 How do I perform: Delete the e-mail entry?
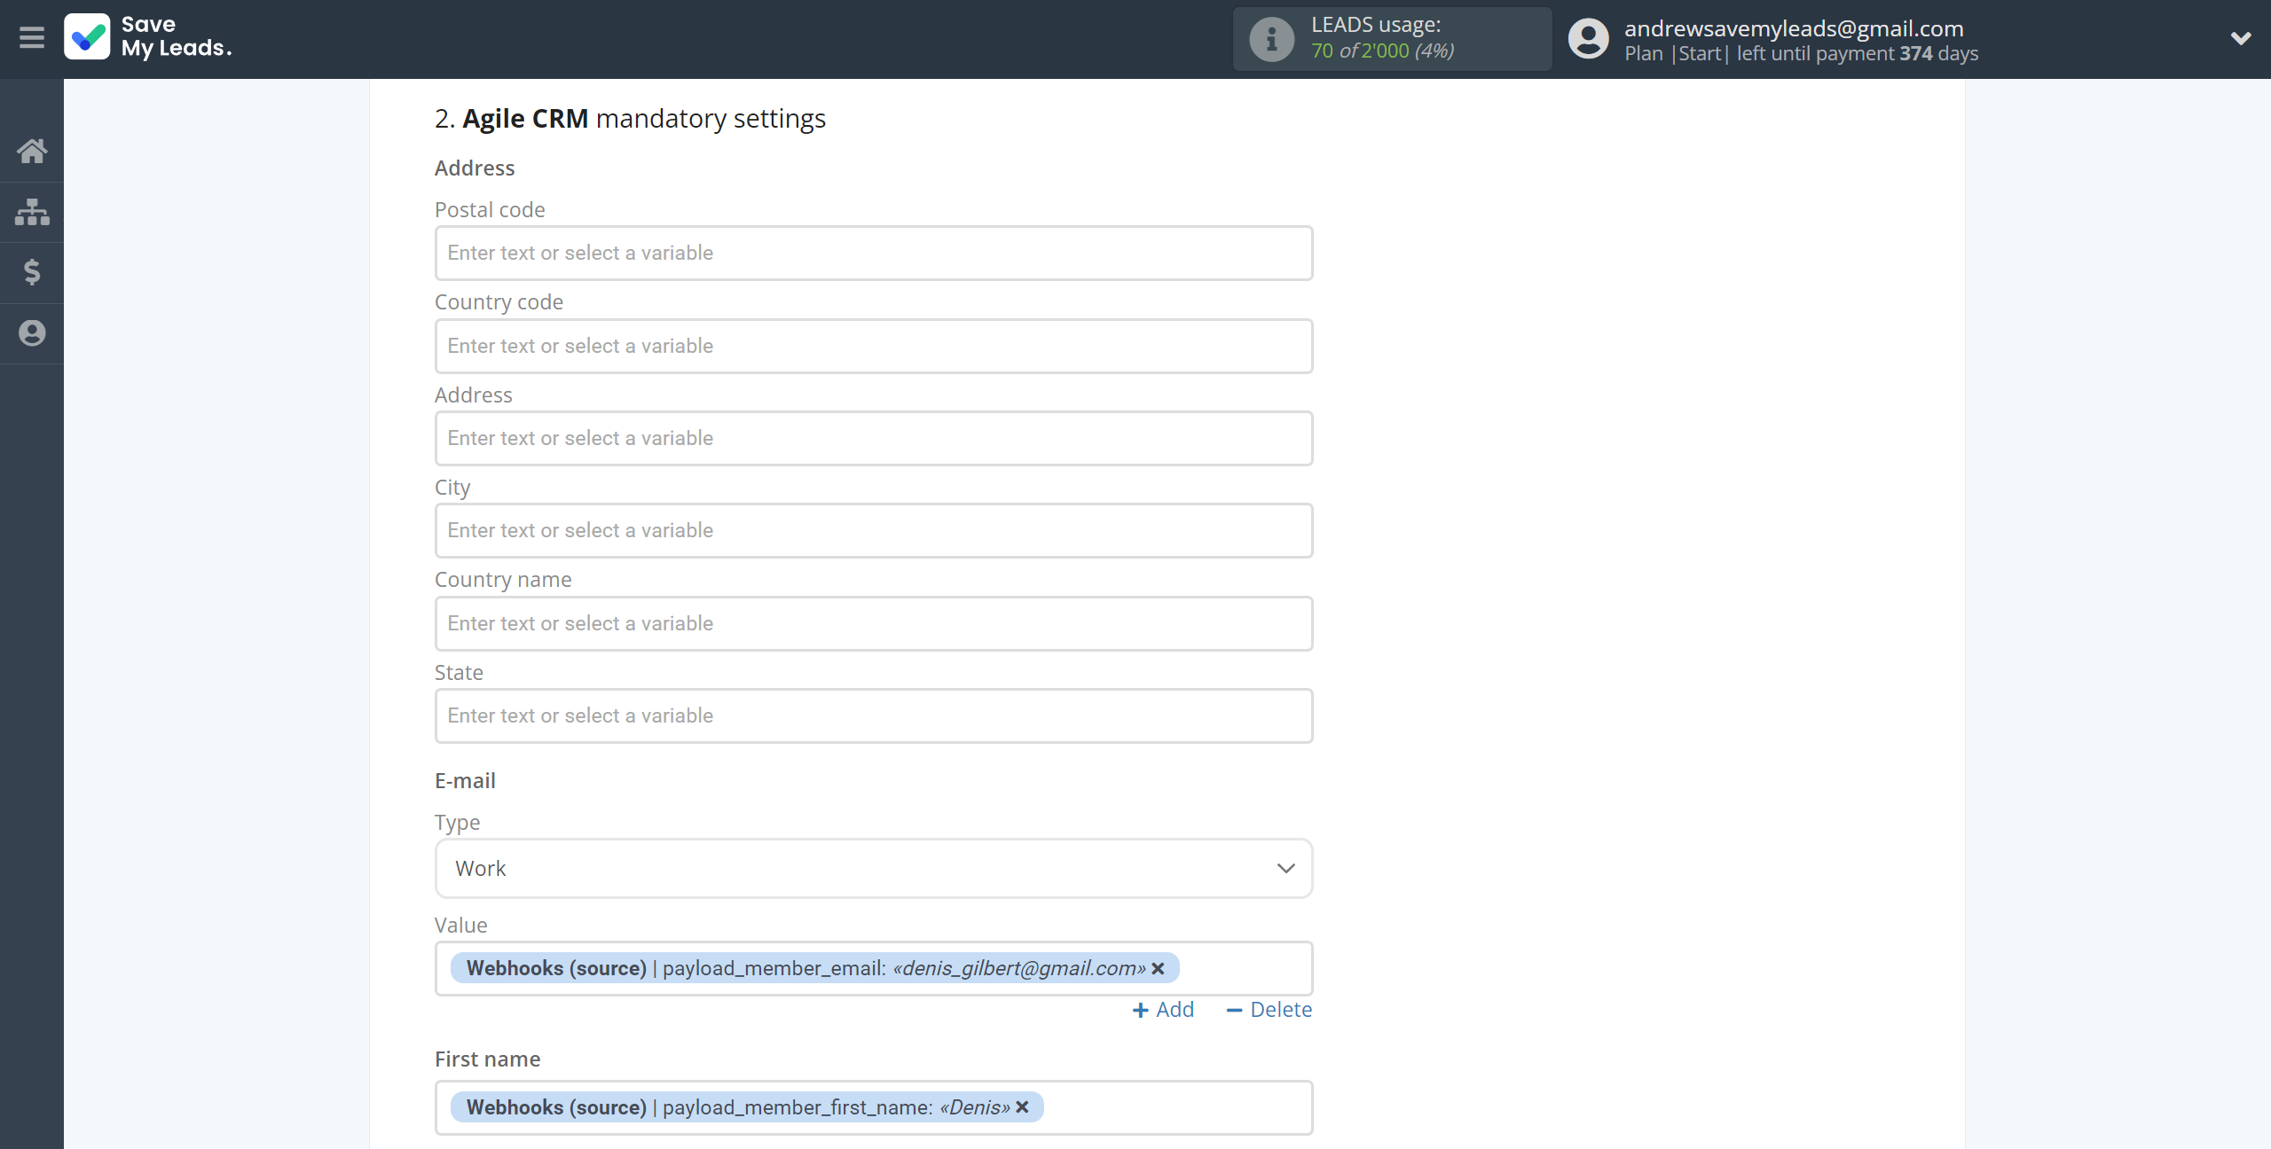pyautogui.click(x=1269, y=1010)
